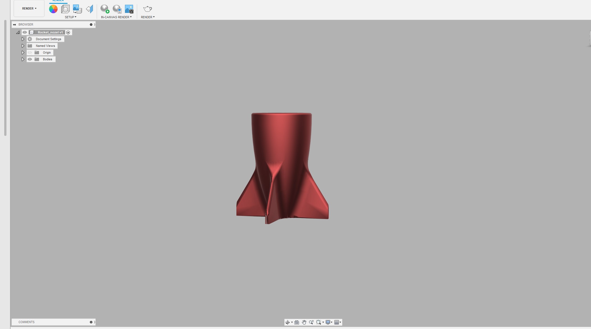Image resolution: width=591 pixels, height=329 pixels.
Task: Open the Display Settings dropdown arrow
Action: [x=332, y=322]
